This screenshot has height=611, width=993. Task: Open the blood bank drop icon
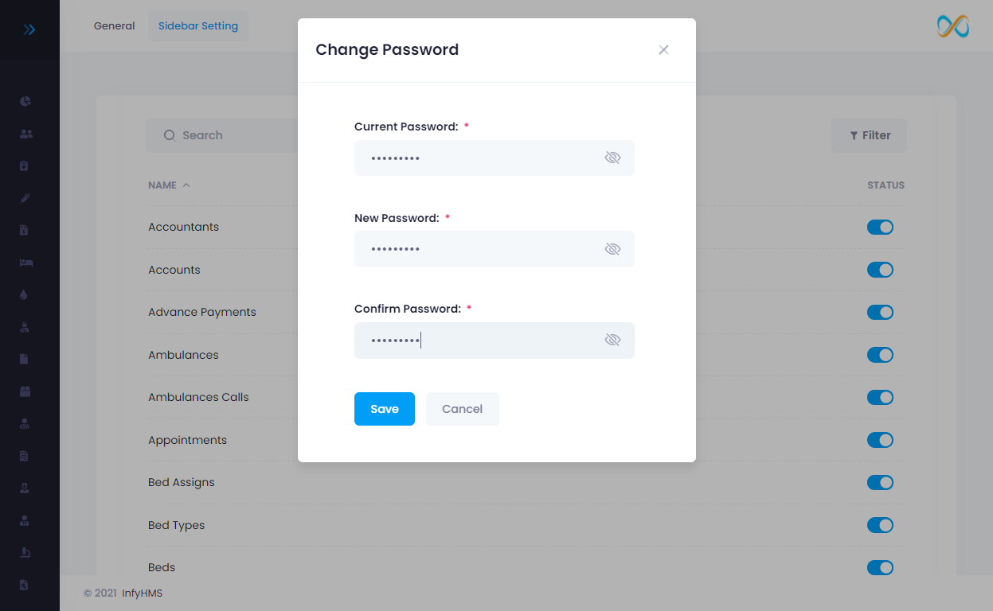point(24,294)
